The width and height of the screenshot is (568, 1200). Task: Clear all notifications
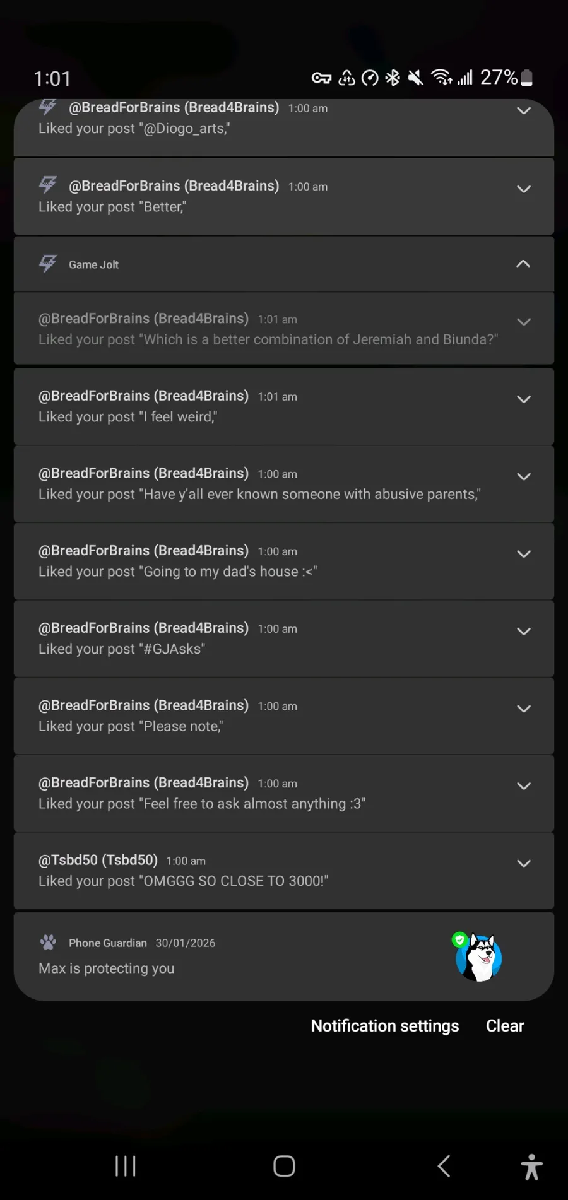coord(505,1026)
